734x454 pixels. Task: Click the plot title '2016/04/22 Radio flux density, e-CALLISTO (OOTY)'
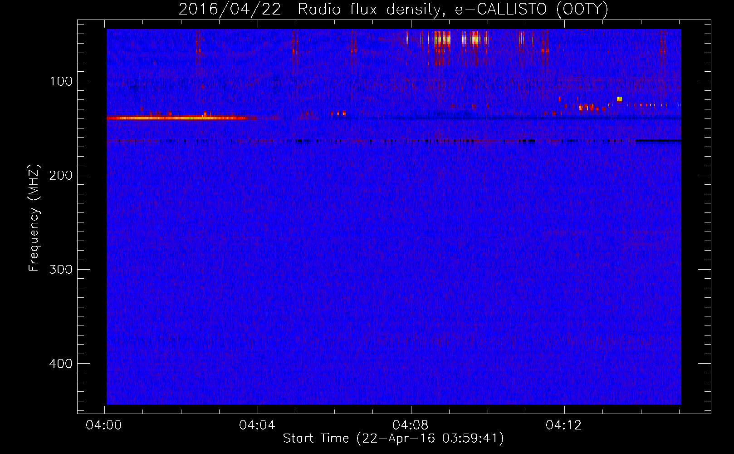pyautogui.click(x=393, y=10)
